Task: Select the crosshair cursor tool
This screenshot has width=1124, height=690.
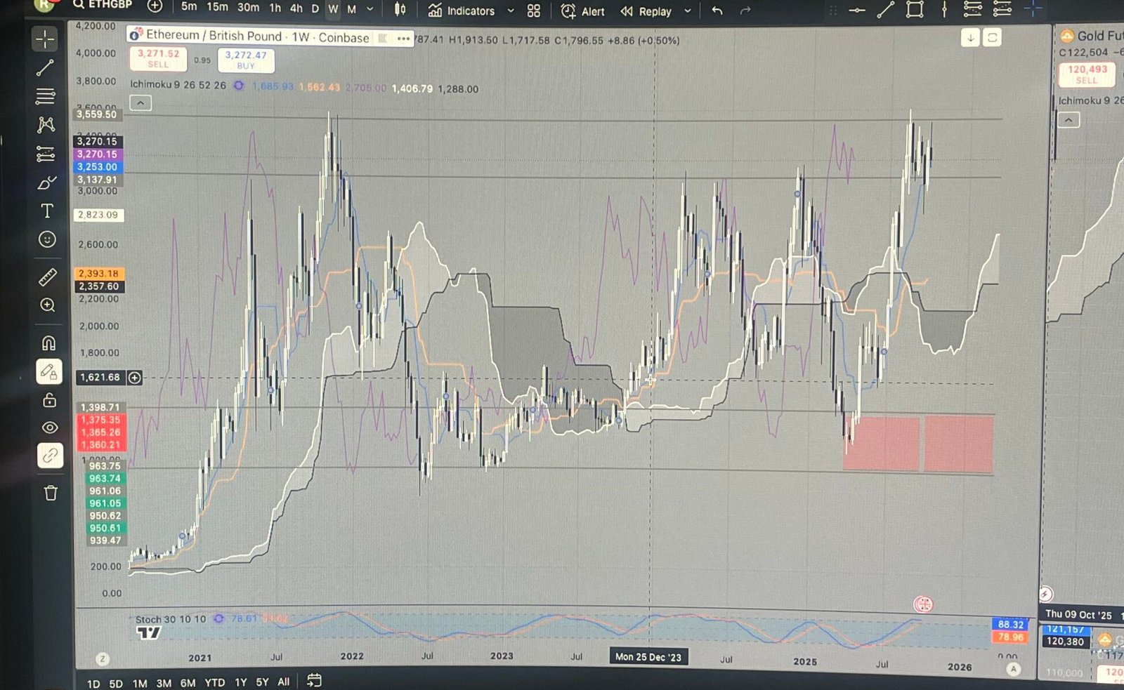Action: pyautogui.click(x=46, y=39)
